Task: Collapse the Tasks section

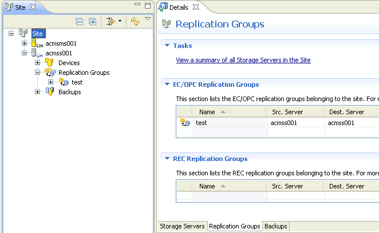Action: coord(167,45)
